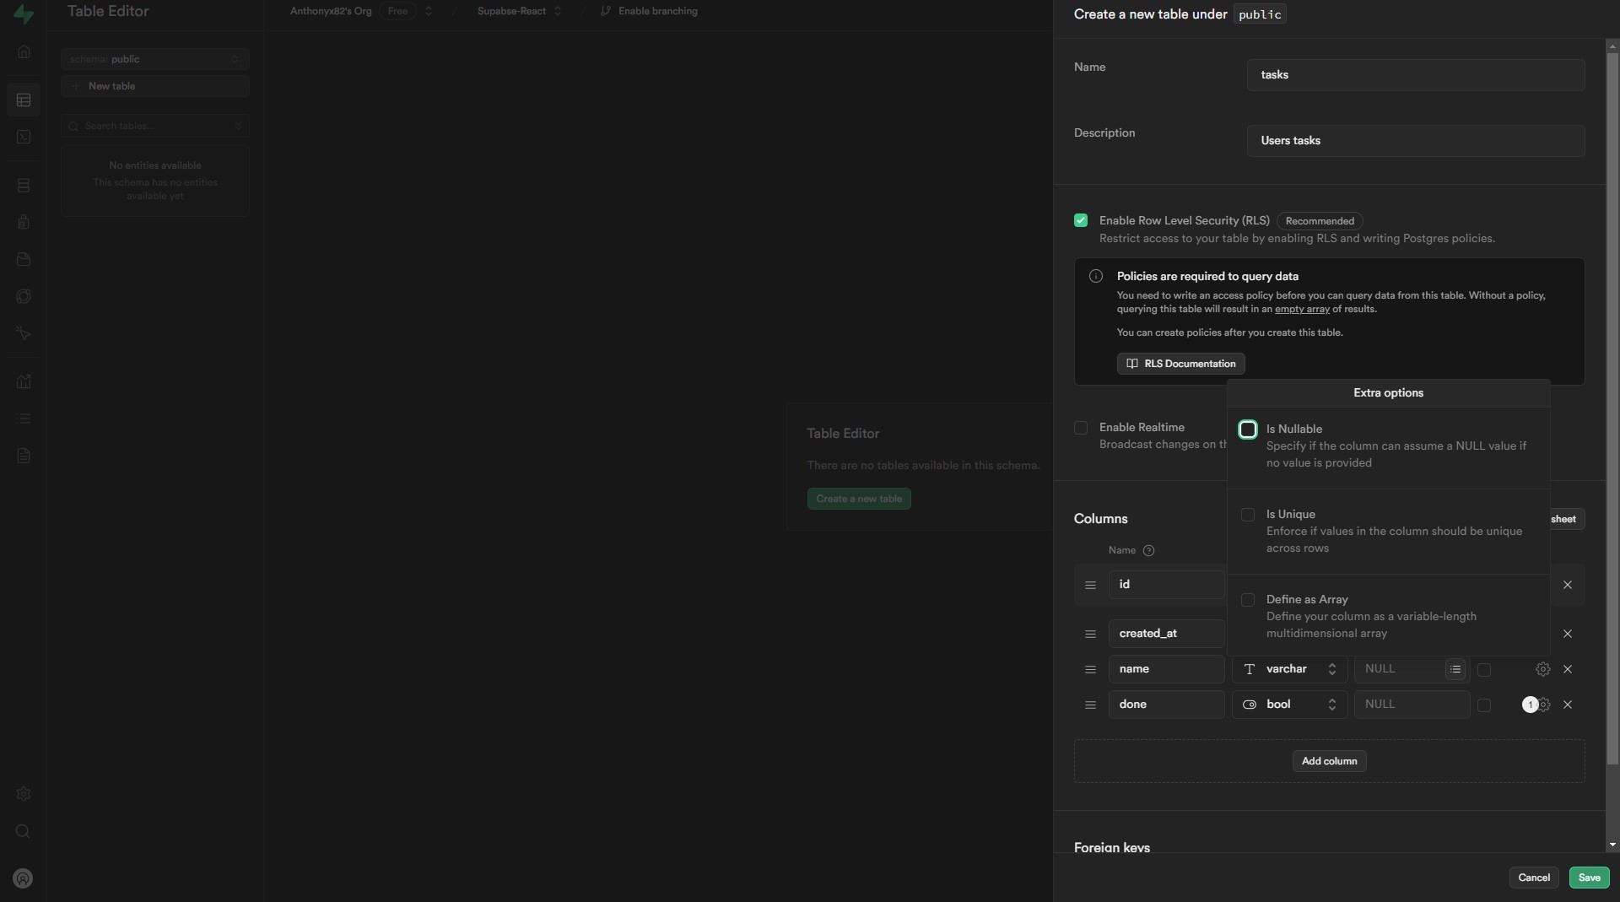Click the Name column help icon
Viewport: 1620px width, 902px height.
point(1148,551)
